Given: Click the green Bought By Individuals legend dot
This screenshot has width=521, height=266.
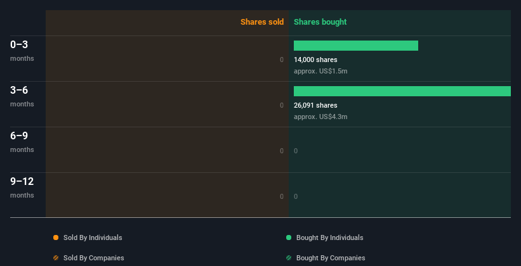Looking at the screenshot, I should (289, 237).
